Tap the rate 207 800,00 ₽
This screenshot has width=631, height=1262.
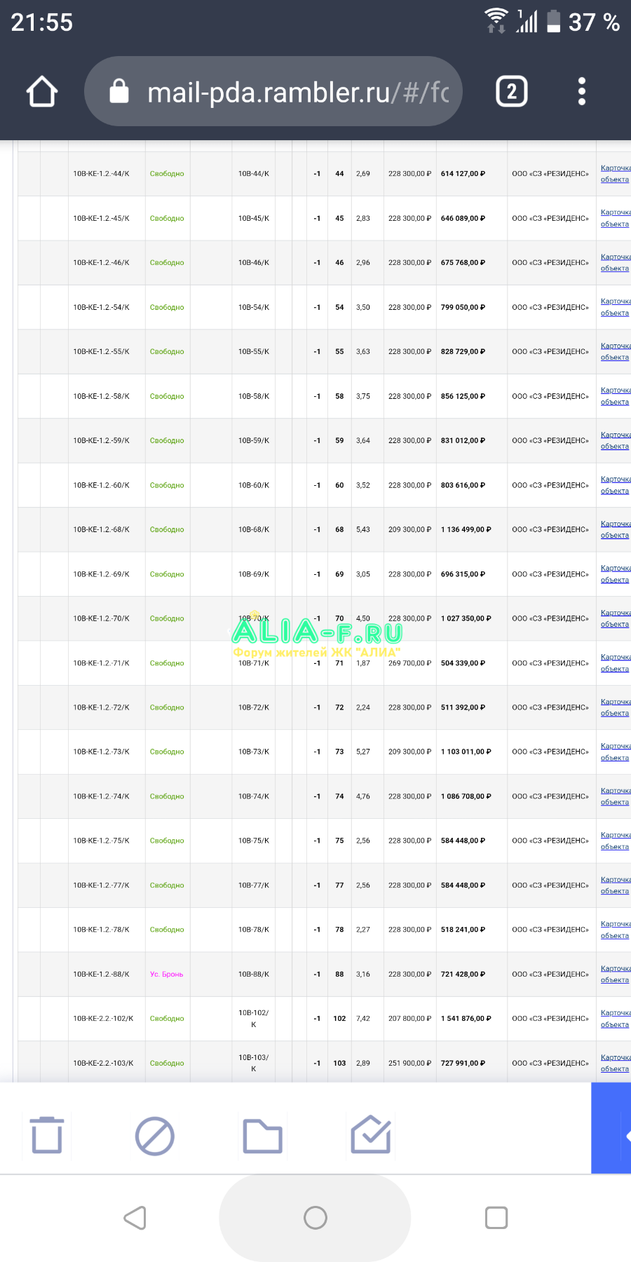[x=410, y=1019]
